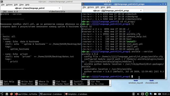This screenshot has width=170, height=96.
Task: Click command_help.txt in the file listing
Action: pyautogui.click(x=136, y=37)
